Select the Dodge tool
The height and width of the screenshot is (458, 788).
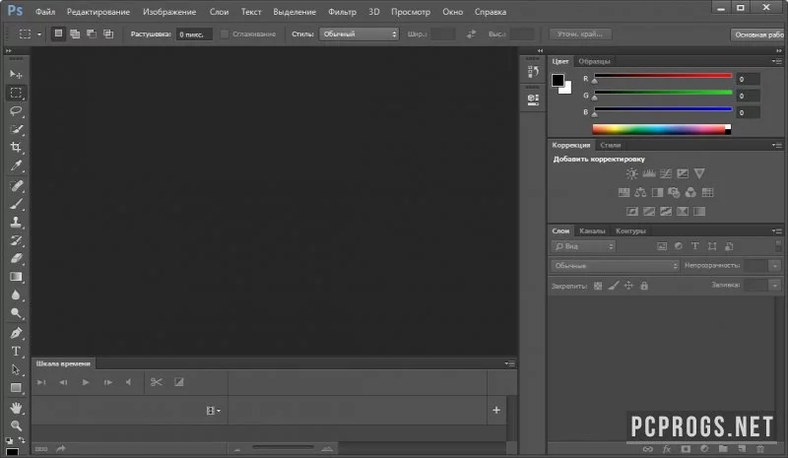(x=16, y=312)
